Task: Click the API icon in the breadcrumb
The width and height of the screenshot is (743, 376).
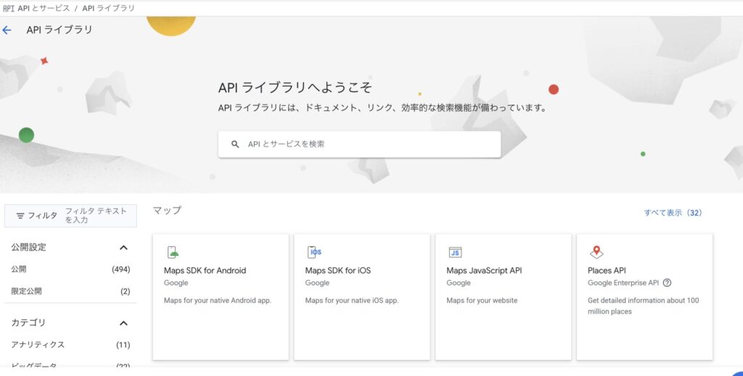Action: pyautogui.click(x=9, y=8)
